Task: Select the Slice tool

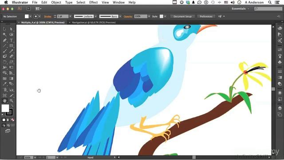Action: click(x=11, y=96)
